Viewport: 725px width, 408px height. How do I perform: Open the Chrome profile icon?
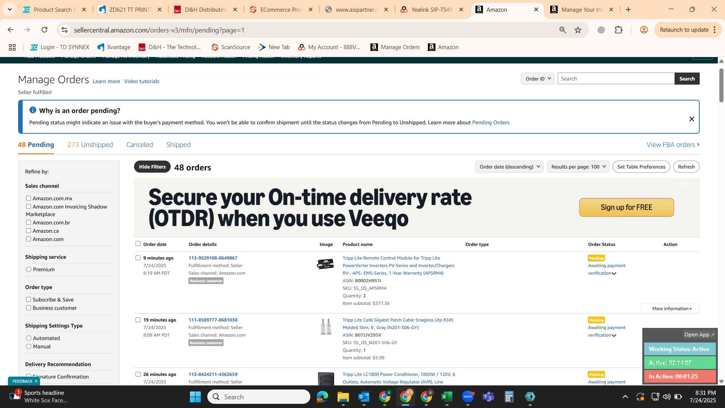644,30
